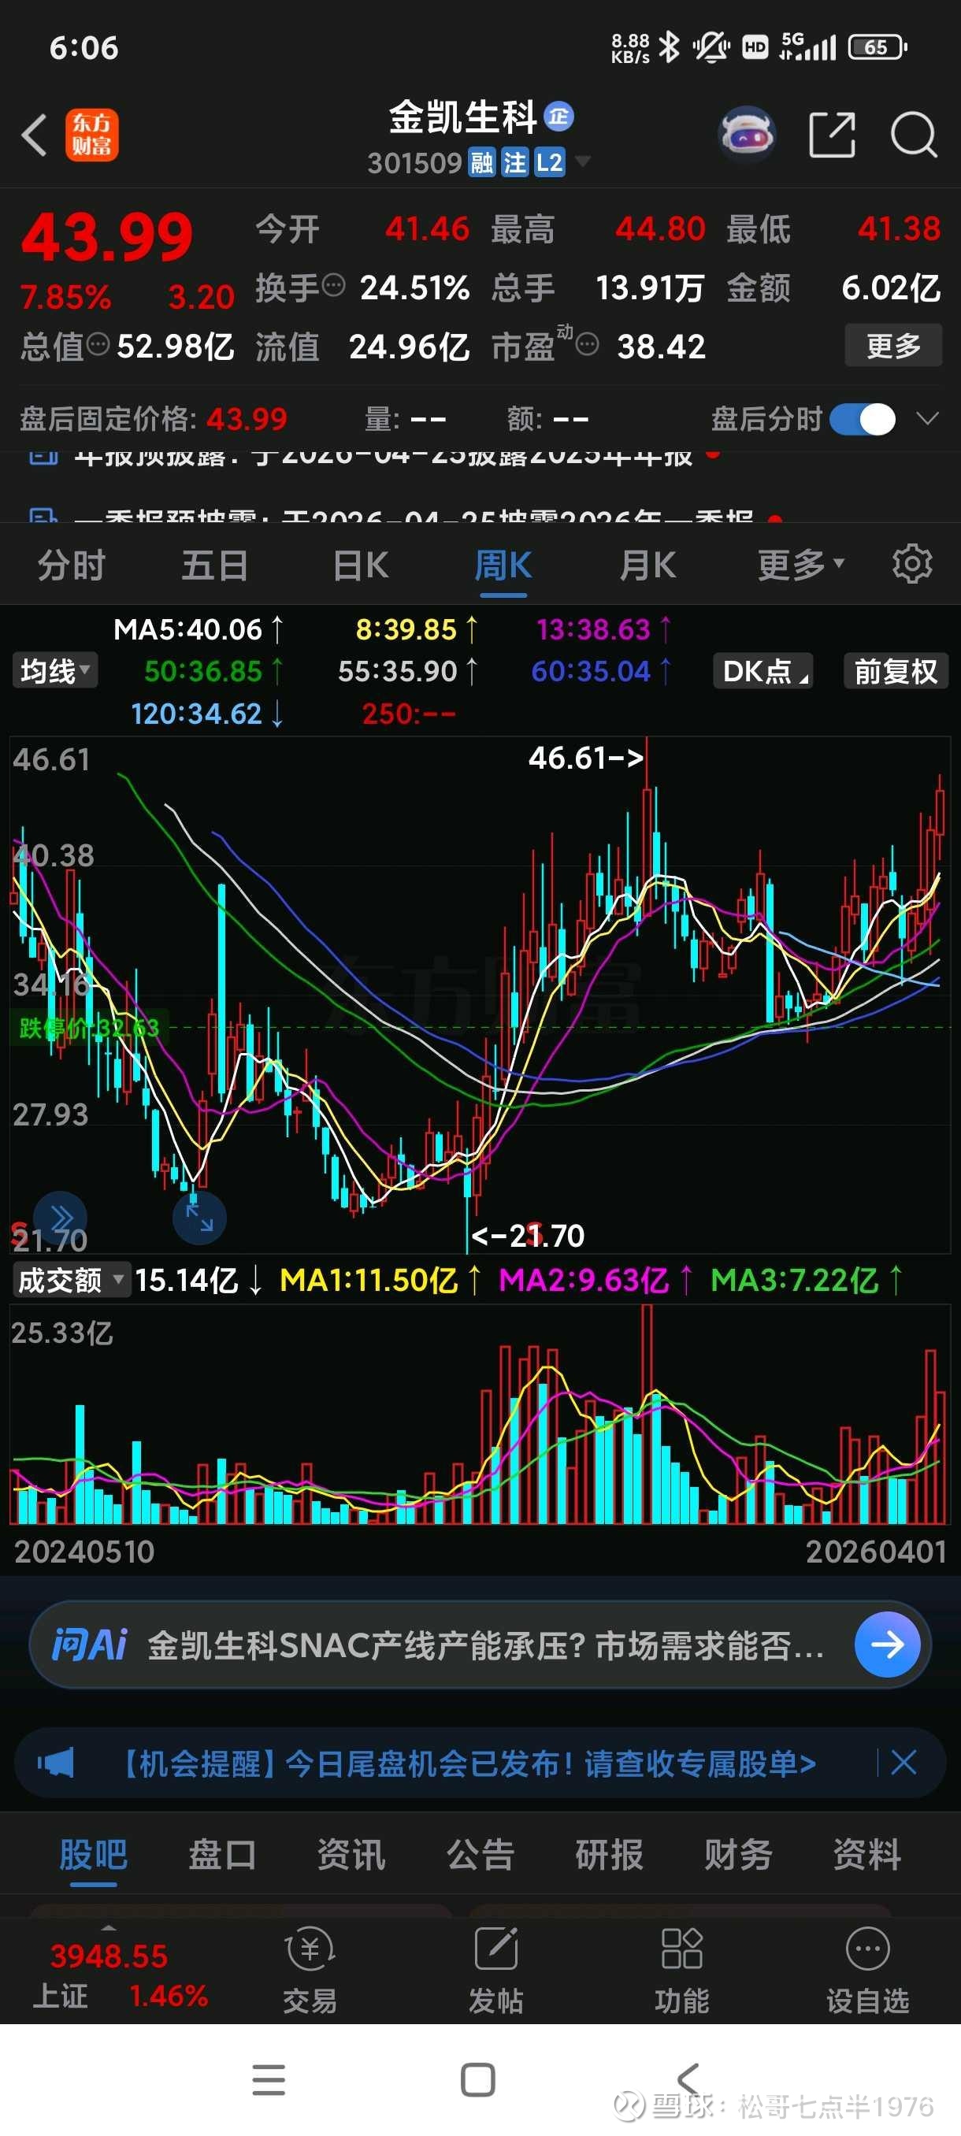Tap the Android home button
Image resolution: width=961 pixels, height=2136 pixels.
[x=477, y=2079]
